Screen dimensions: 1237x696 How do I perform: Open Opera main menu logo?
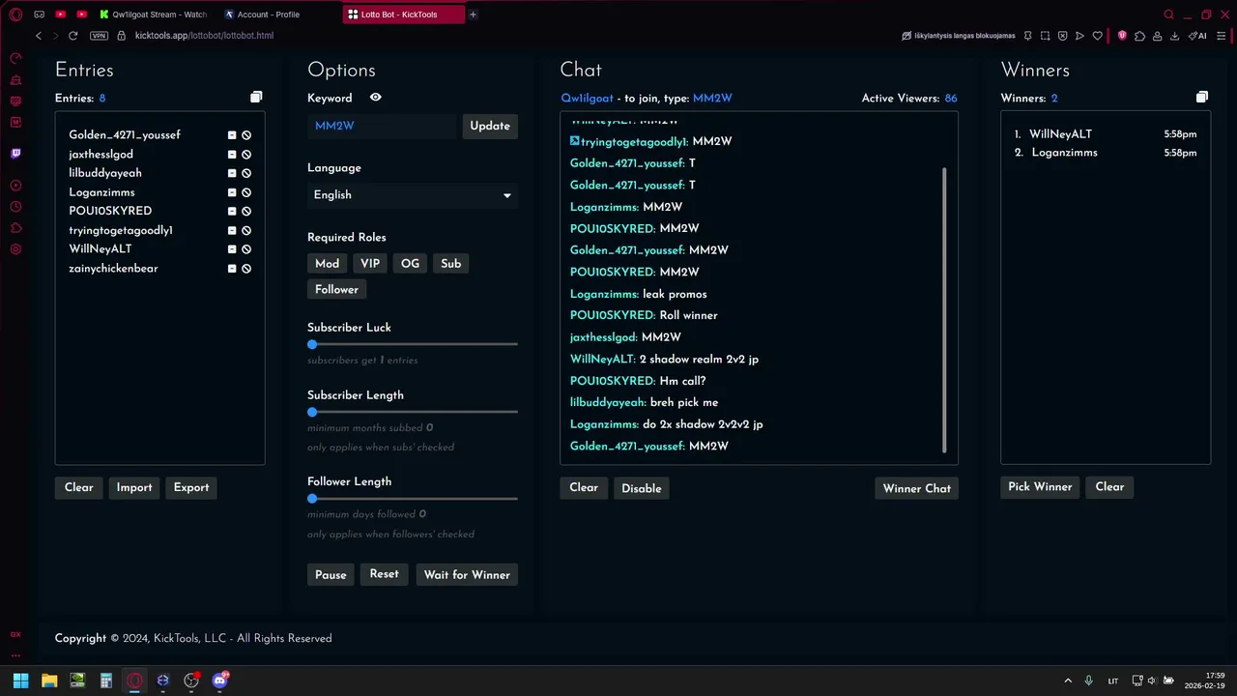pyautogui.click(x=15, y=14)
